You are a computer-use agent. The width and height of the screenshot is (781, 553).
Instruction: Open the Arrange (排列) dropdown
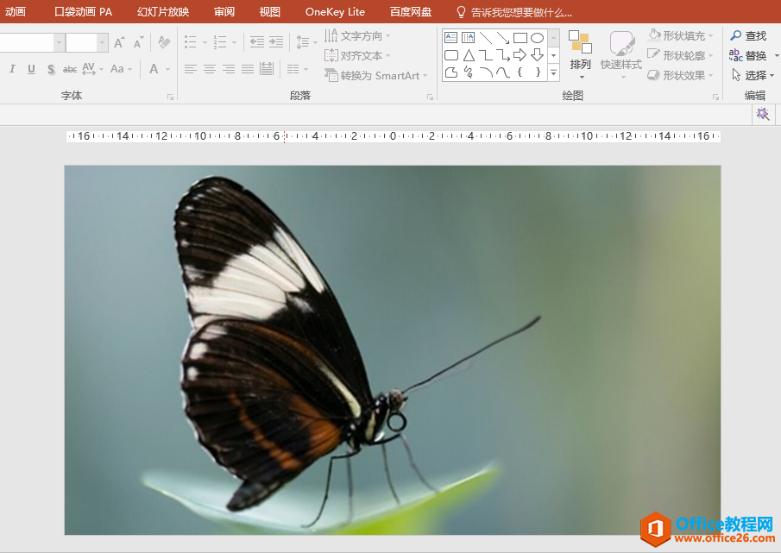point(581,54)
